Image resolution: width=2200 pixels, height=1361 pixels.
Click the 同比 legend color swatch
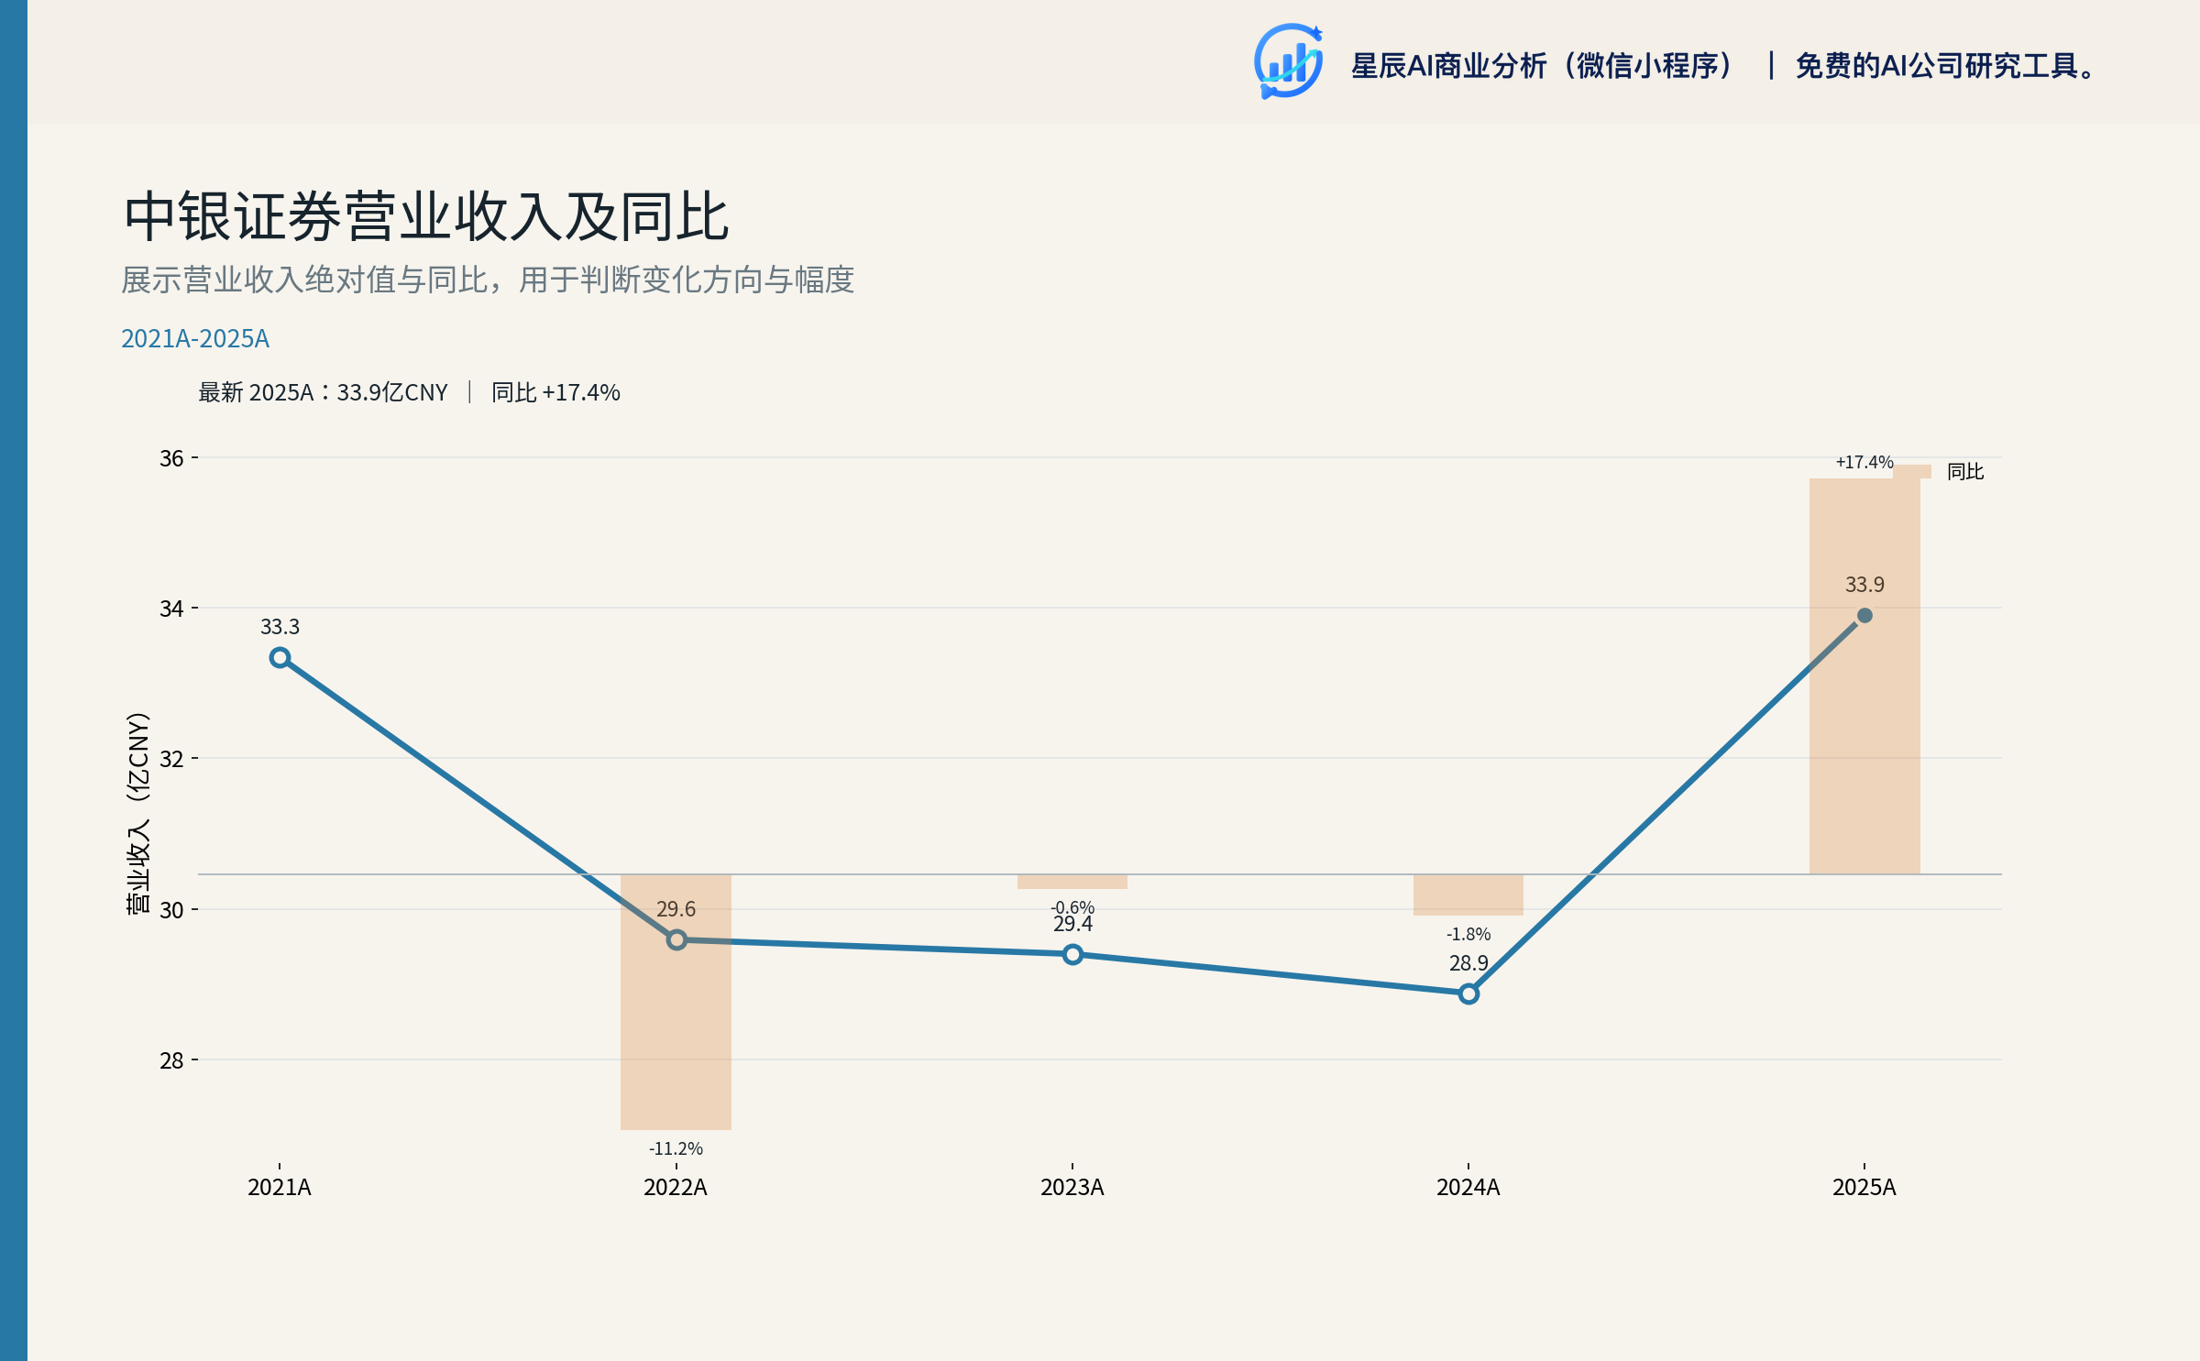click(1913, 471)
